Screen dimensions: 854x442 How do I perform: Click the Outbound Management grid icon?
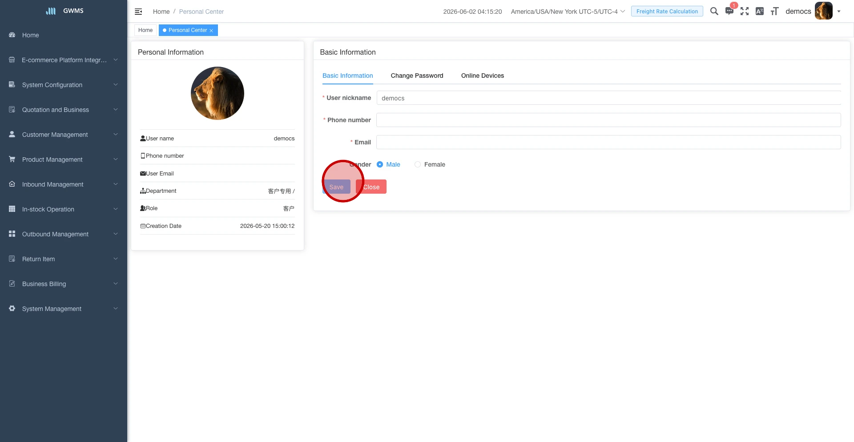12,234
